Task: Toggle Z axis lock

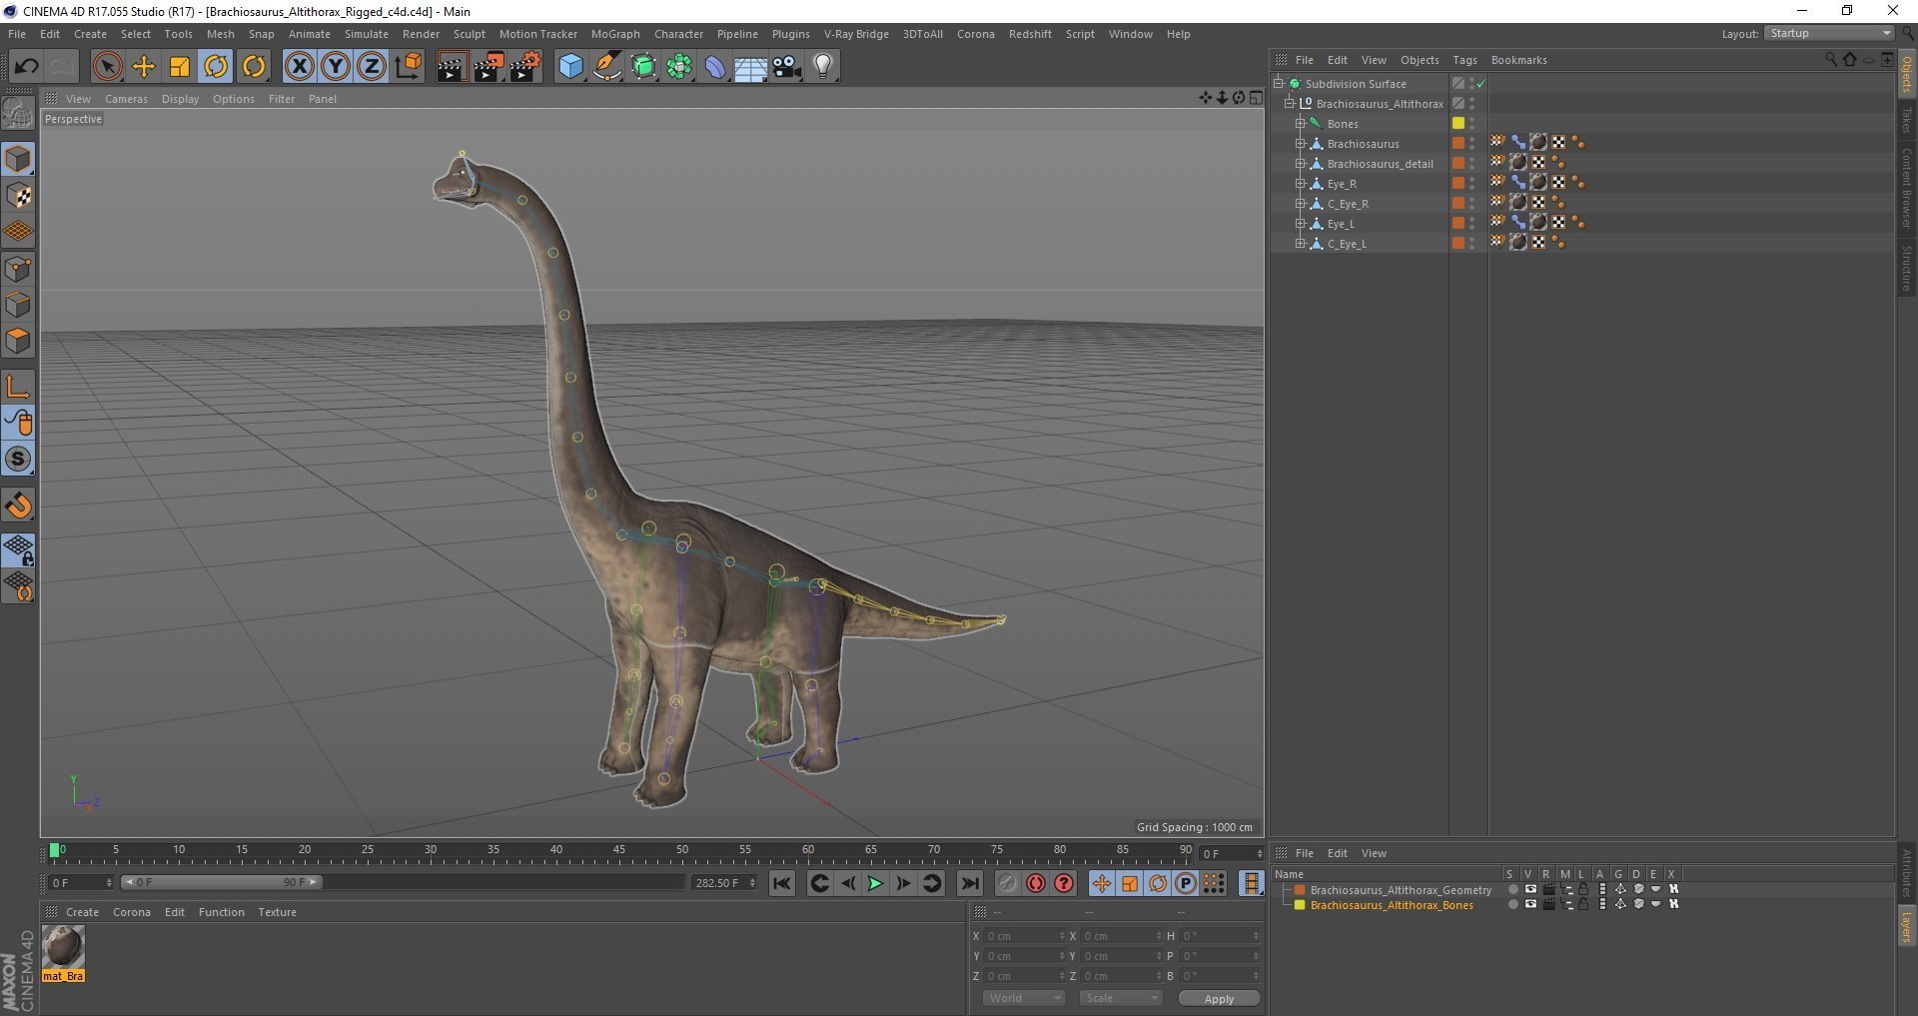Action: click(372, 67)
